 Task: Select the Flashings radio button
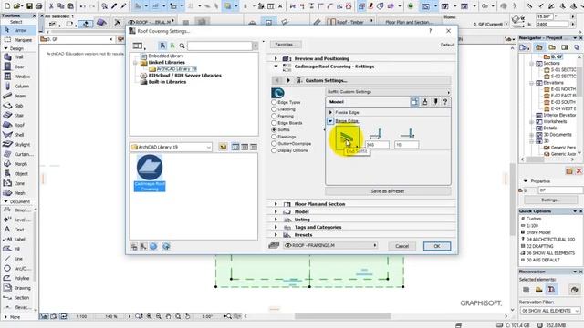coord(274,137)
